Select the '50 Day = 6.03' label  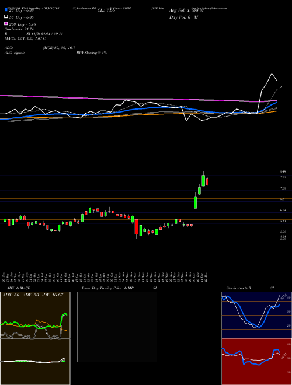(22, 17)
